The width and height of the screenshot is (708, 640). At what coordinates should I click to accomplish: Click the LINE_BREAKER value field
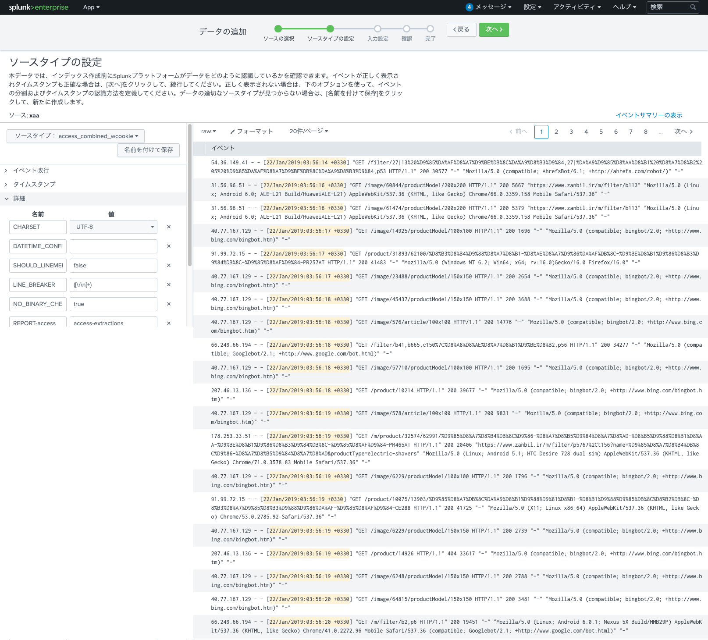tap(113, 285)
